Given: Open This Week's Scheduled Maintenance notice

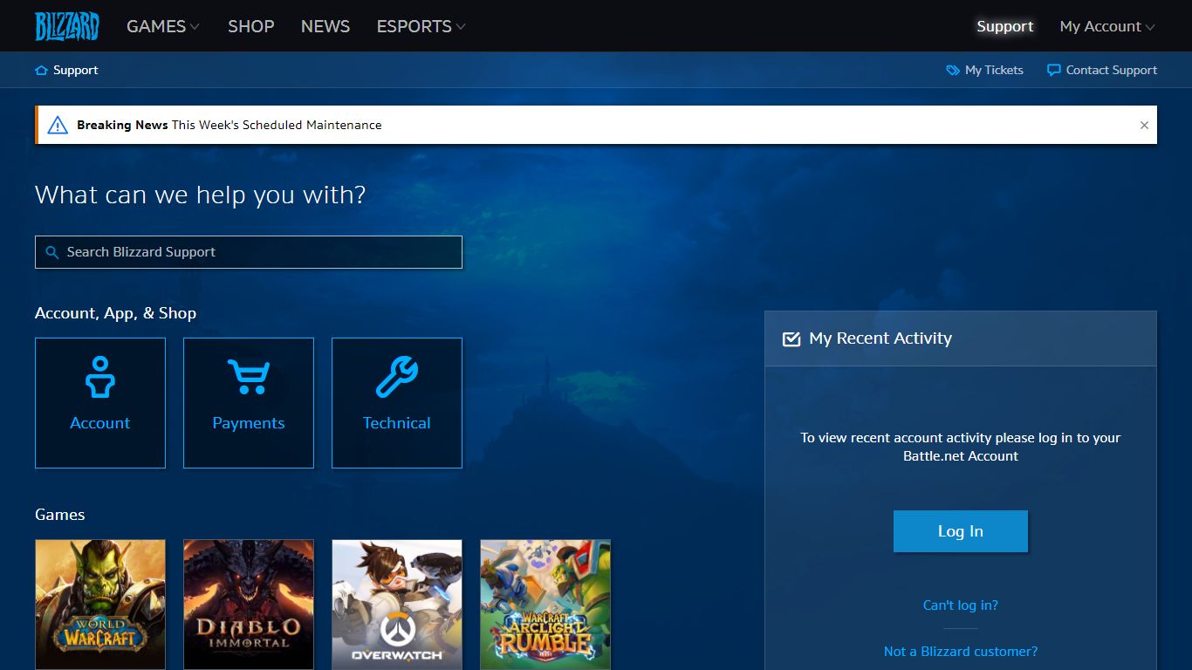Looking at the screenshot, I should [277, 125].
